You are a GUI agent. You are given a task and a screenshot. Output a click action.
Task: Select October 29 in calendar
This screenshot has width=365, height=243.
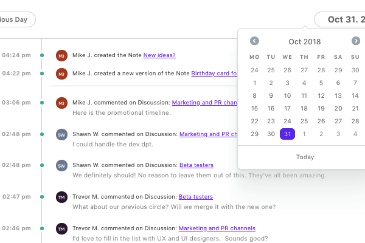(254, 134)
